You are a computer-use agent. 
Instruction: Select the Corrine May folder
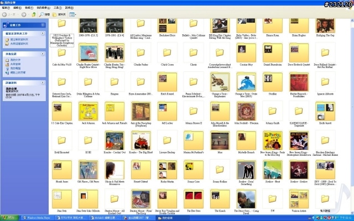[x=246, y=54]
